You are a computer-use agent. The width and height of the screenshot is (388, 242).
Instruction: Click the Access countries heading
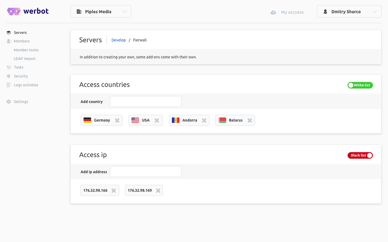pyautogui.click(x=104, y=85)
